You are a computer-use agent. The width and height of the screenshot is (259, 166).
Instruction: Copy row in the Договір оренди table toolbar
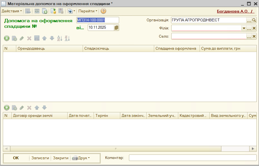14,108
